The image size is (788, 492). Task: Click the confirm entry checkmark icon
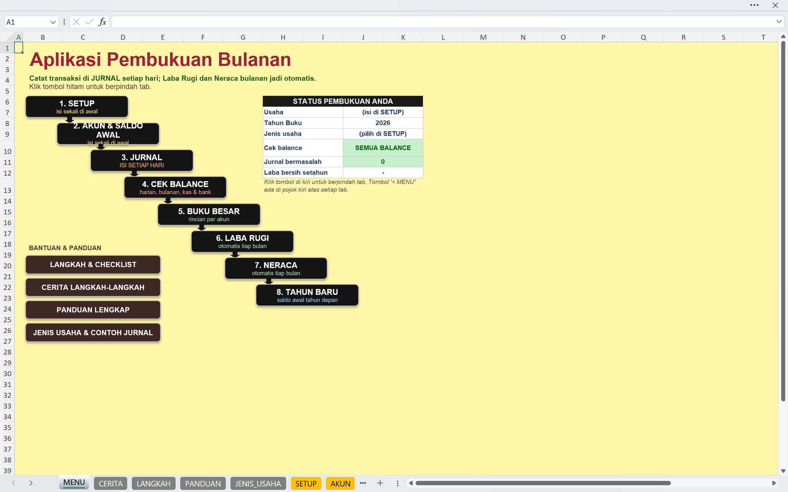pyautogui.click(x=89, y=22)
